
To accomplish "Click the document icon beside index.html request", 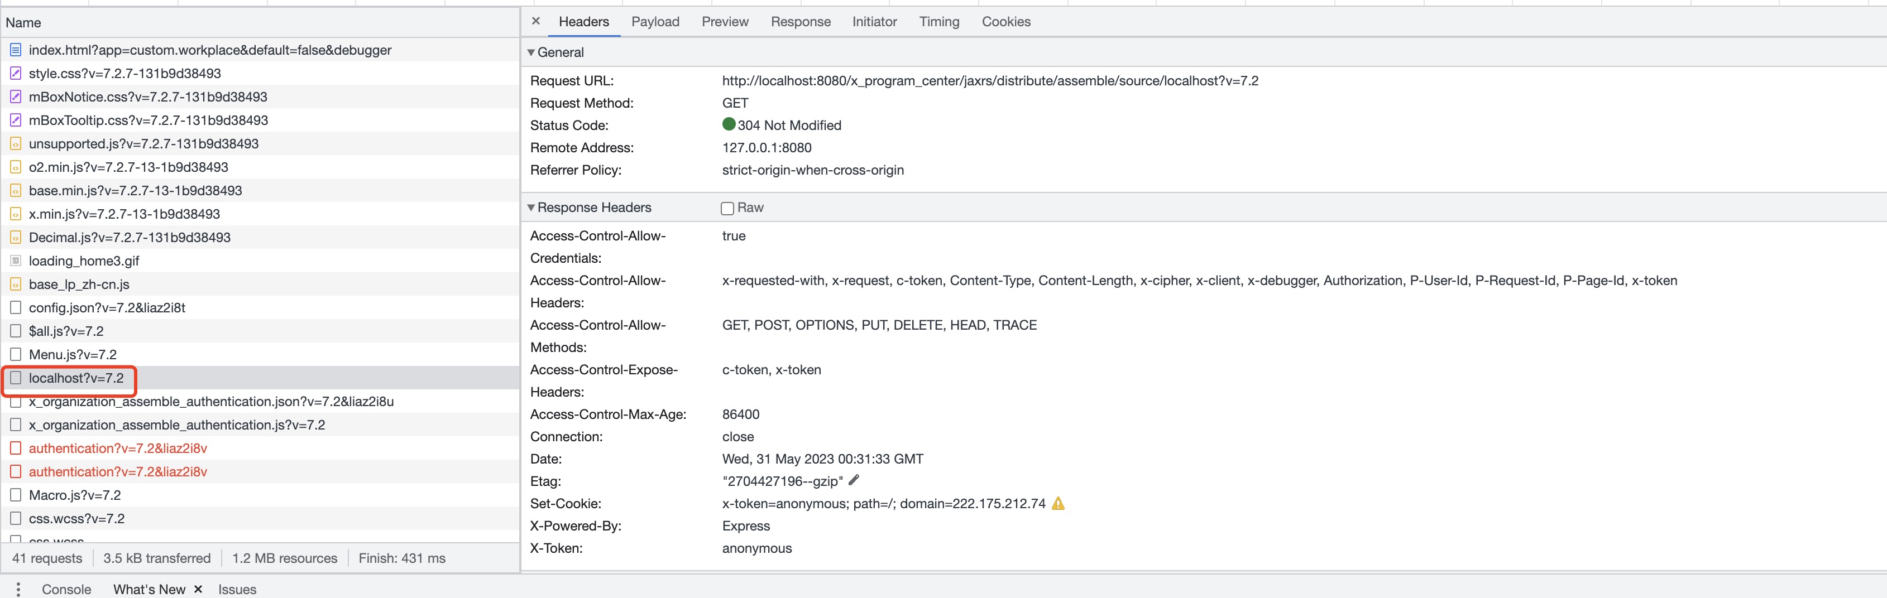I will click(x=16, y=50).
